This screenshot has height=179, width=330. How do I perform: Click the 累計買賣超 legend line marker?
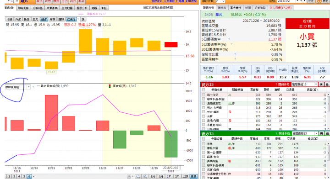tap(38, 86)
